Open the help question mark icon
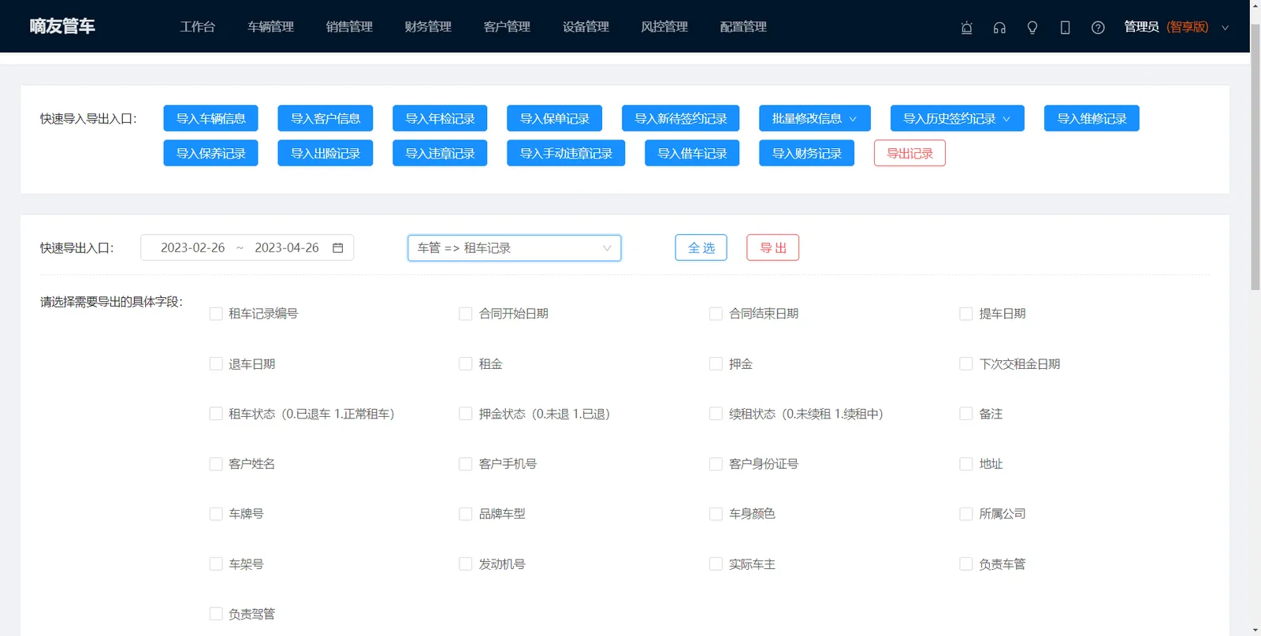Viewport: 1261px width, 636px height. [1098, 28]
